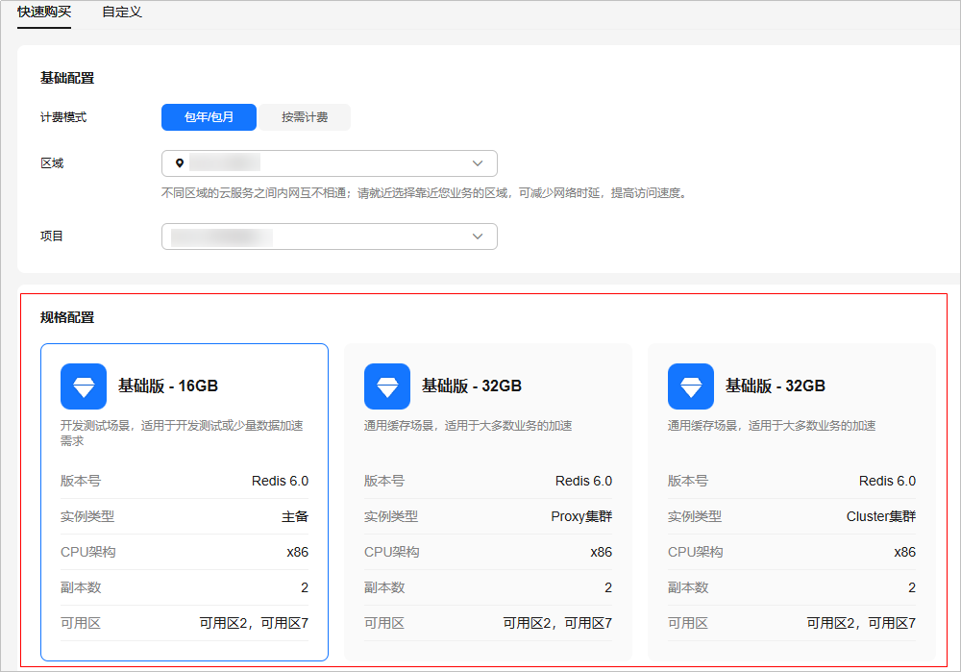
Task: Click 副本数 value 2 in the Proxy集群 card
Action: tap(608, 587)
